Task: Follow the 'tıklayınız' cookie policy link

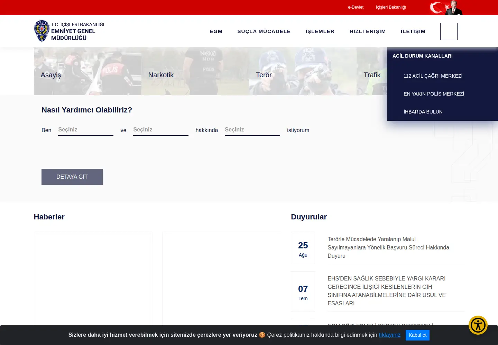Action: 390,335
